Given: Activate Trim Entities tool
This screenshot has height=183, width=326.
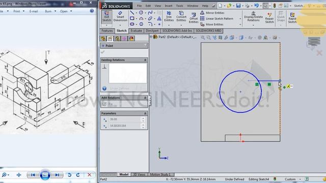Looking at the screenshot, I should point(169,16).
